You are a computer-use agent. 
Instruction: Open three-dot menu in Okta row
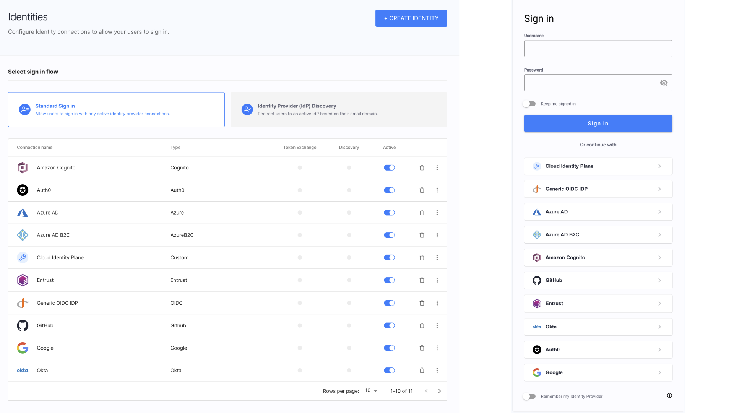coord(437,371)
